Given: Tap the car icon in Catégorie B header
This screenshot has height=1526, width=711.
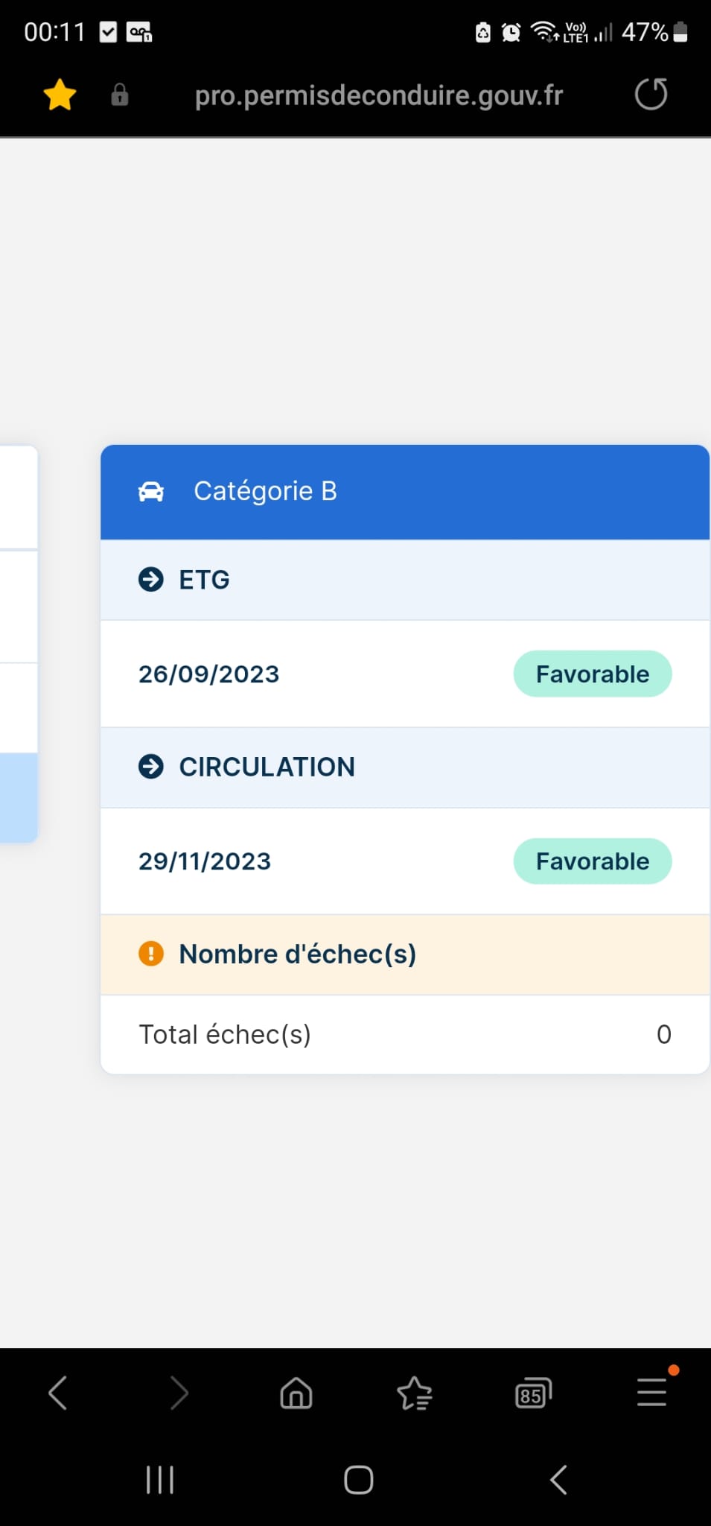Looking at the screenshot, I should [x=151, y=492].
